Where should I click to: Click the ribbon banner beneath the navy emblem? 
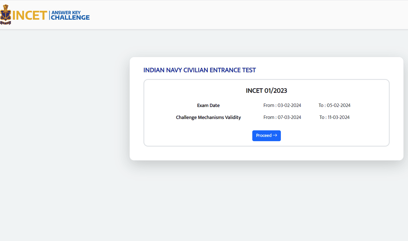[5, 23]
